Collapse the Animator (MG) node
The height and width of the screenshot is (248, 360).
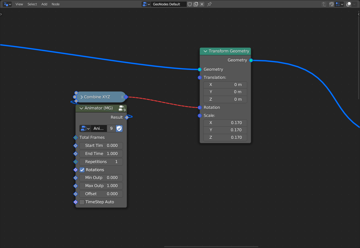(81, 108)
